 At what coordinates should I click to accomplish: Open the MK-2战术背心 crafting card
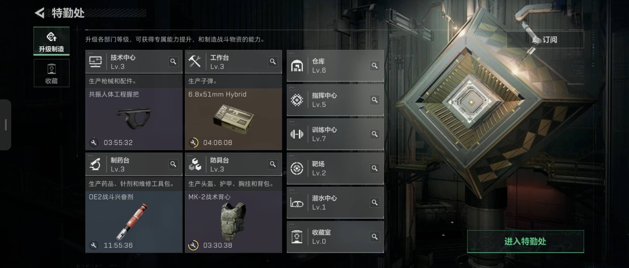[x=234, y=222]
